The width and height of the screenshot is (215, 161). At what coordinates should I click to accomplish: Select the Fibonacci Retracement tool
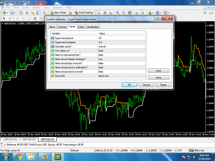[41, 18]
